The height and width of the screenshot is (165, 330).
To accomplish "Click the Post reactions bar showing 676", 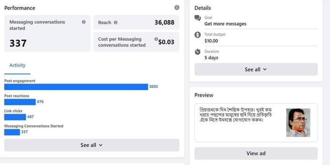I will (20, 102).
